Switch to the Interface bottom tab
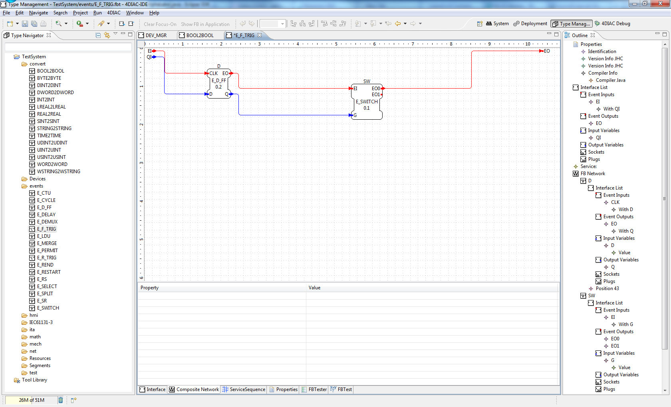Image resolution: width=671 pixels, height=407 pixels. tap(152, 389)
